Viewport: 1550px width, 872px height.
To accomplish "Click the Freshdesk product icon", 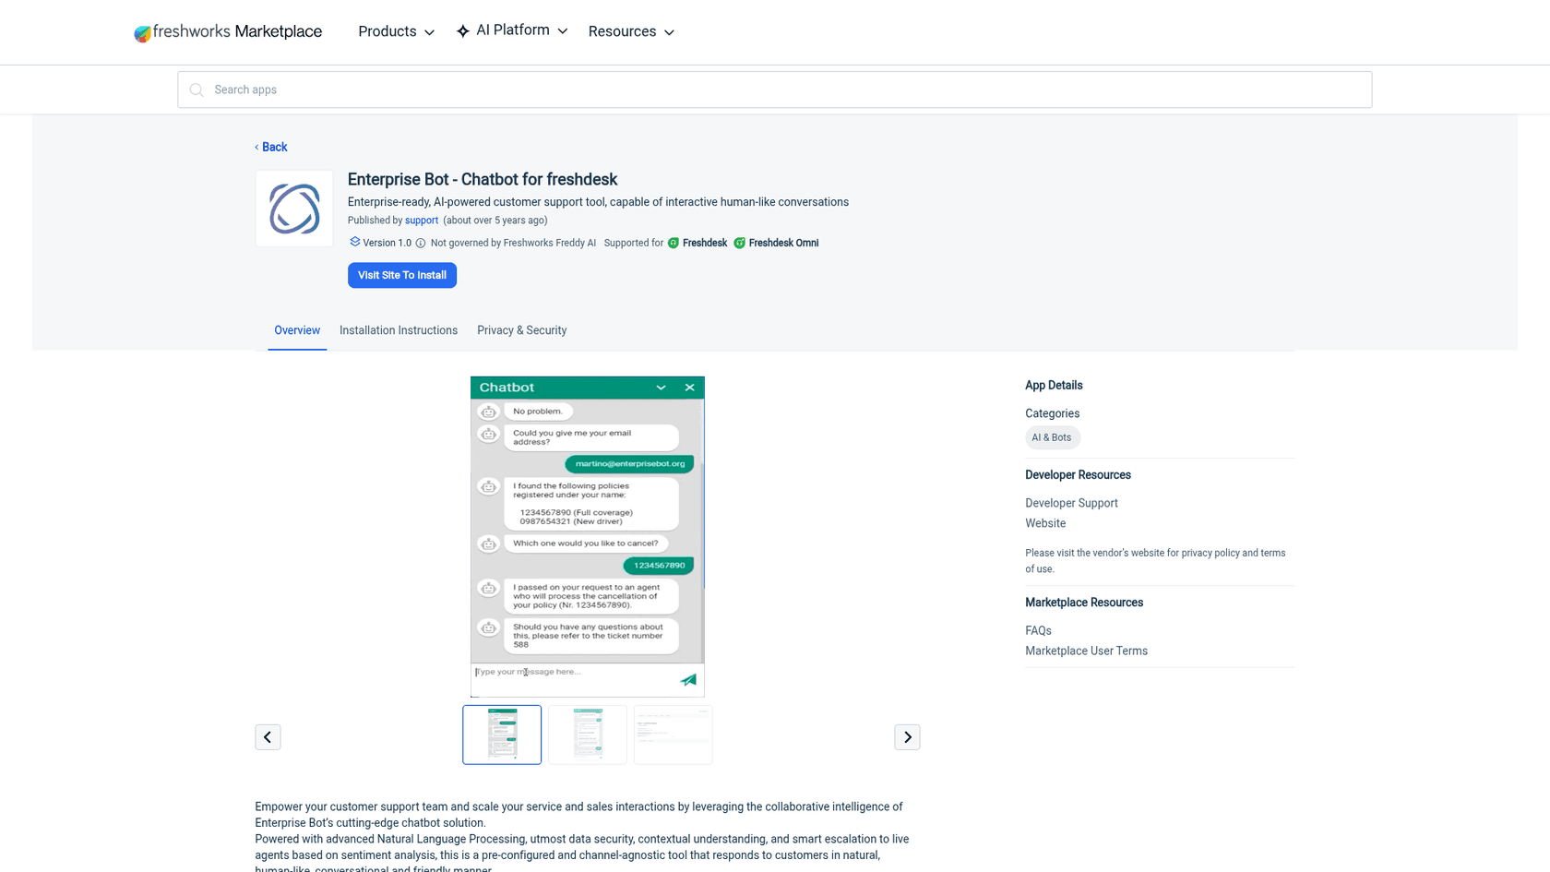I will pyautogui.click(x=674, y=244).
